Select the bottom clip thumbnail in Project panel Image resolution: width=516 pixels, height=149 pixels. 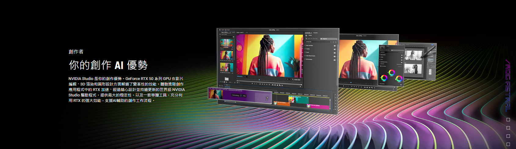pyautogui.click(x=227, y=67)
